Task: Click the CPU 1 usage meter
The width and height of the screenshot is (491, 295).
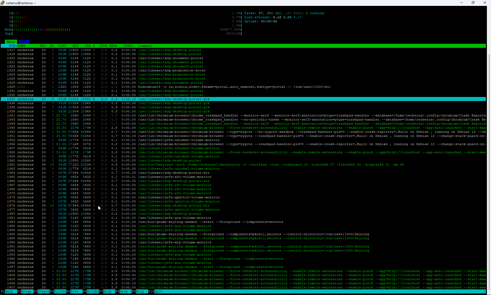Action: pyautogui.click(x=125, y=17)
